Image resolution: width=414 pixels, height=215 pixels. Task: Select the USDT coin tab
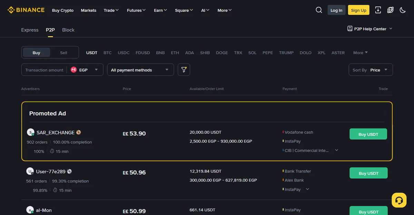pyautogui.click(x=92, y=53)
